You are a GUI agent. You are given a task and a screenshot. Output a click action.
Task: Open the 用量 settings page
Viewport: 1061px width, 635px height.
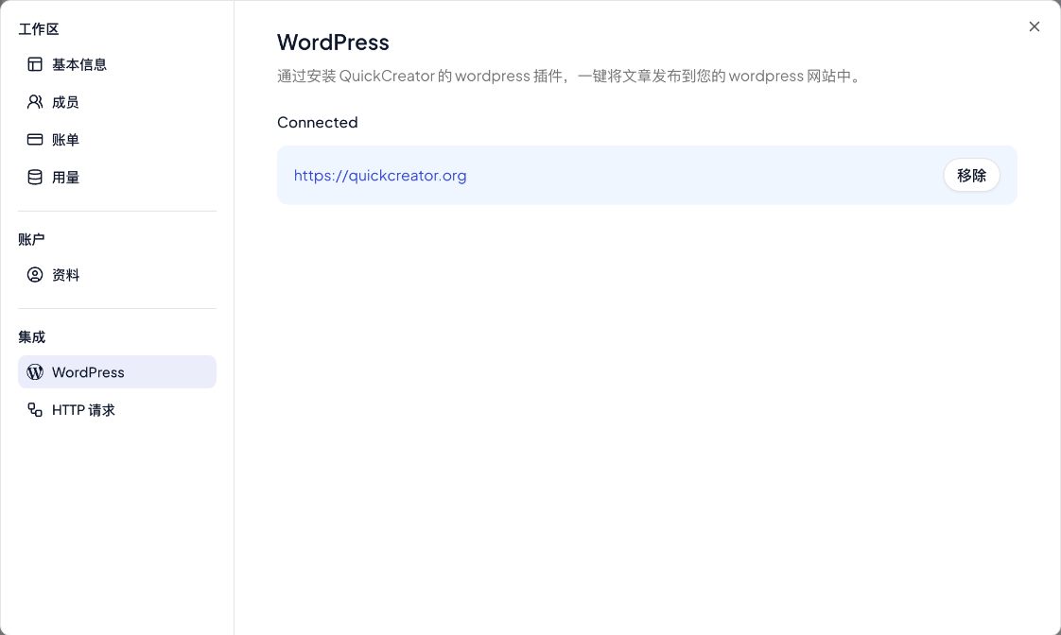pyautogui.click(x=117, y=178)
